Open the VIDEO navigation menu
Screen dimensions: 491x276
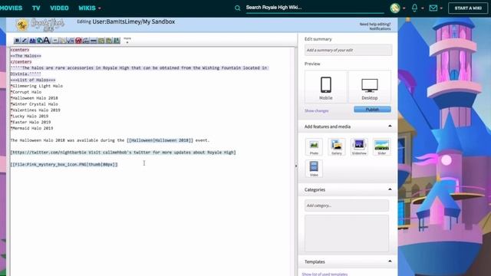click(x=59, y=8)
